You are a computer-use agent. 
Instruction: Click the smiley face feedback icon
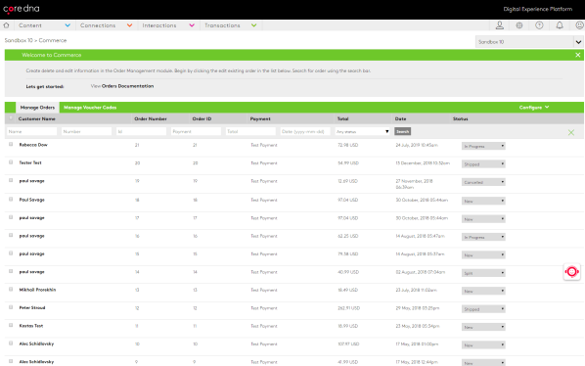click(x=579, y=25)
